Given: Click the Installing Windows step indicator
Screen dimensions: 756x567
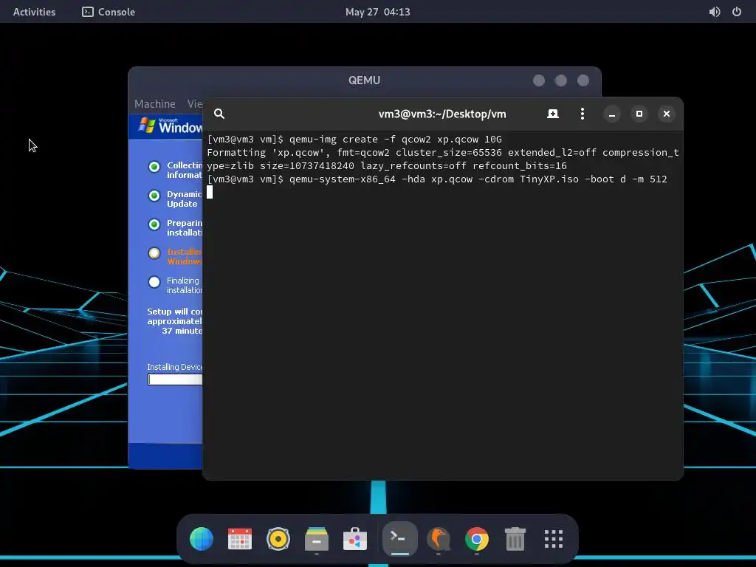Looking at the screenshot, I should pyautogui.click(x=154, y=253).
